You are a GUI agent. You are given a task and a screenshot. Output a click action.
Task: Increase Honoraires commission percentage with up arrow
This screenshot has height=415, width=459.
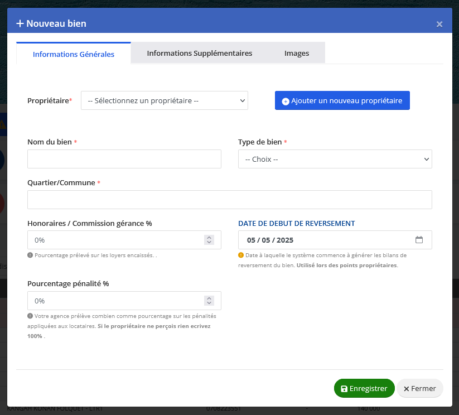click(x=209, y=237)
